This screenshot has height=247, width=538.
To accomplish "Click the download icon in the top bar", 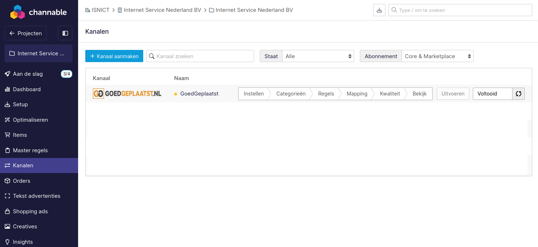I will [x=379, y=10].
